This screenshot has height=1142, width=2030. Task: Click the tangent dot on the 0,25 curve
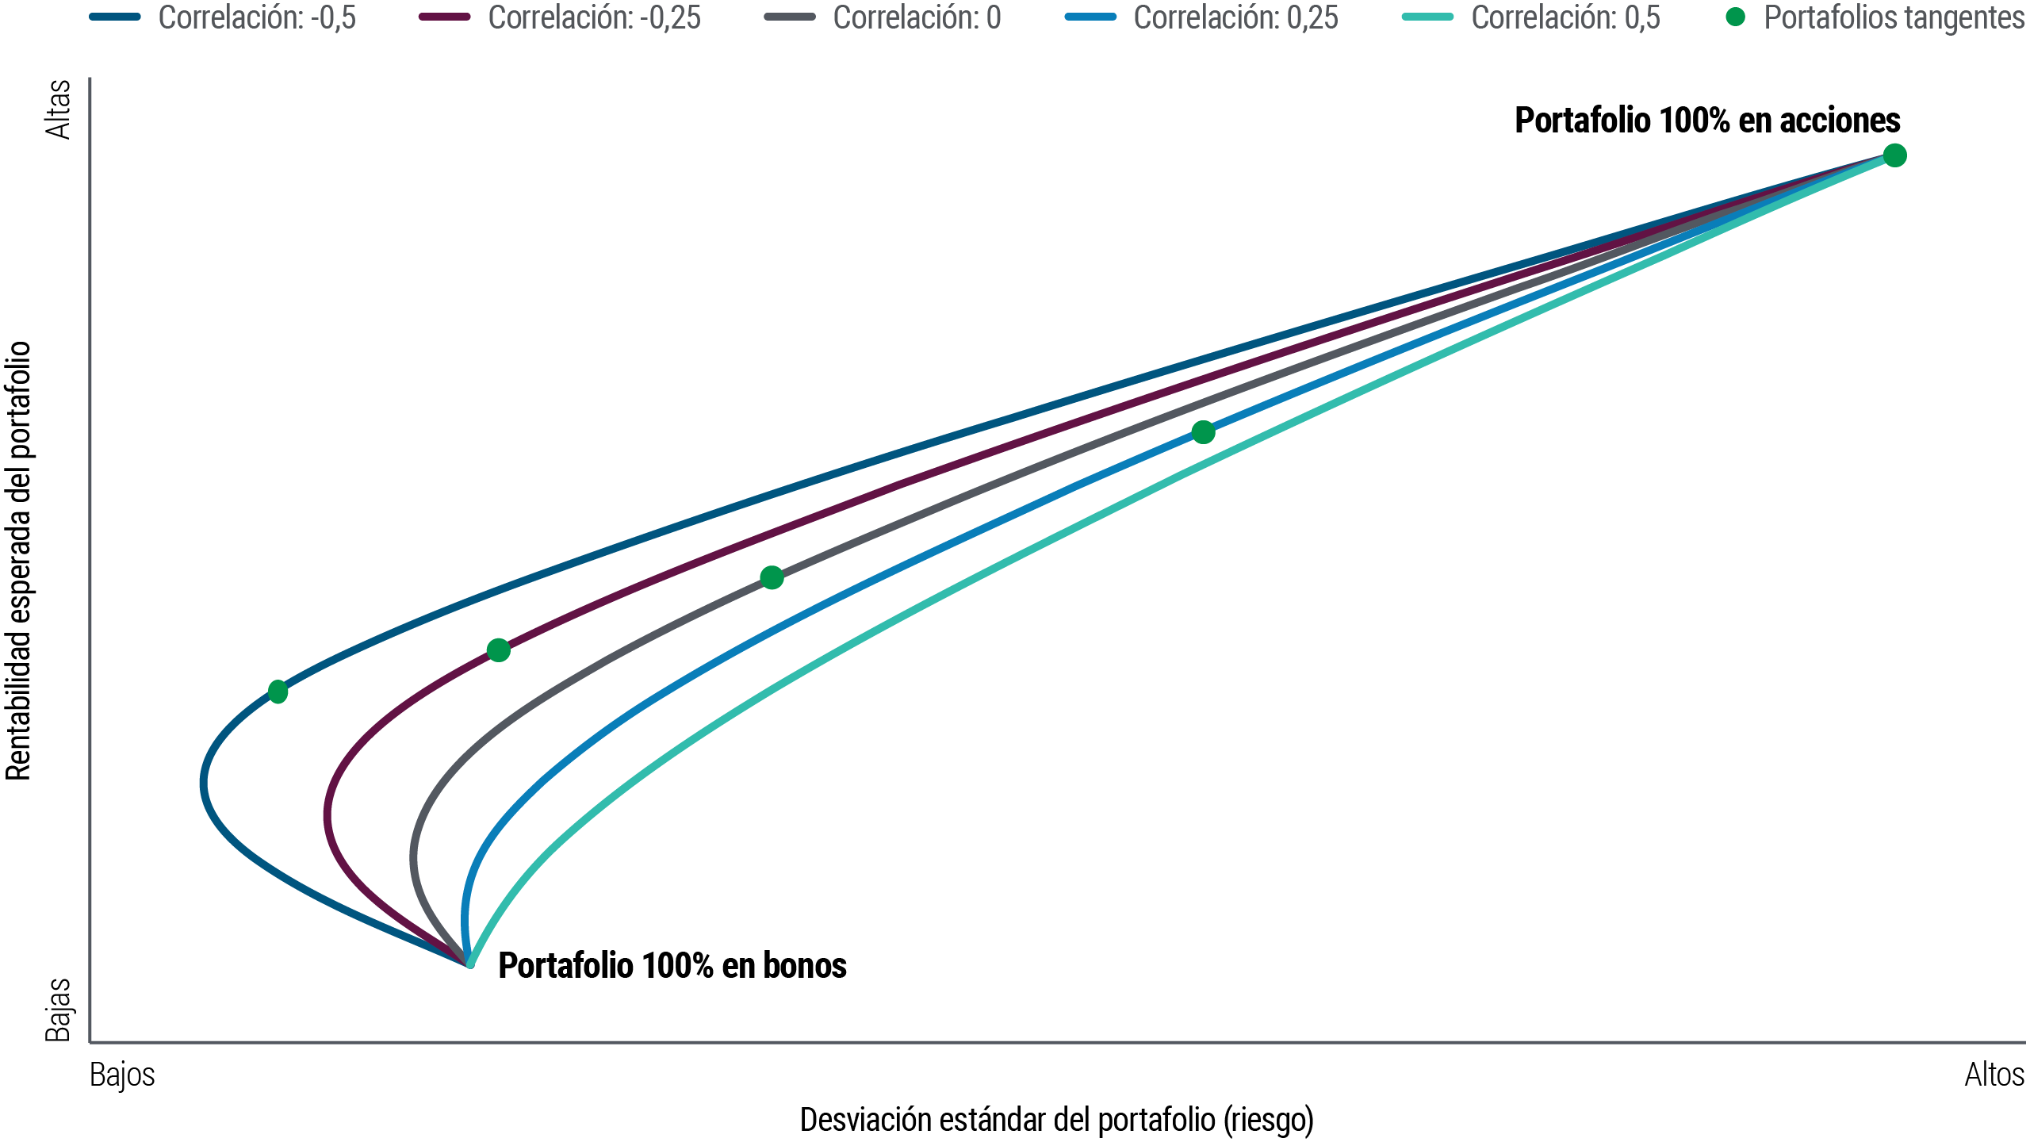(1203, 432)
